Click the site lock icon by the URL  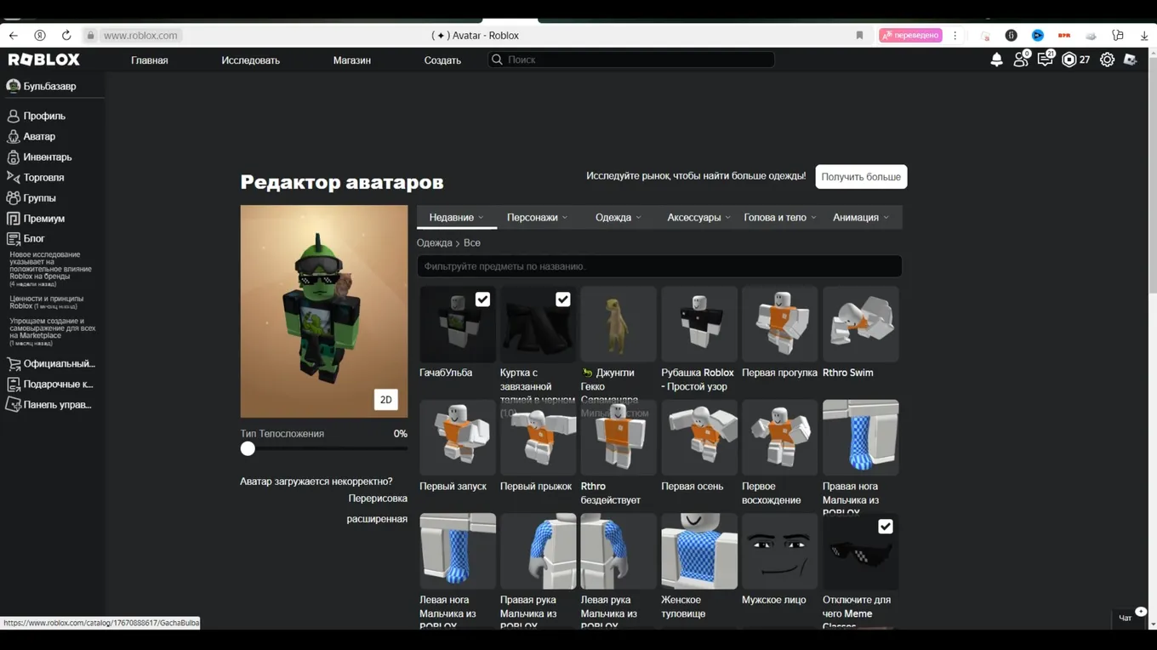pos(90,35)
